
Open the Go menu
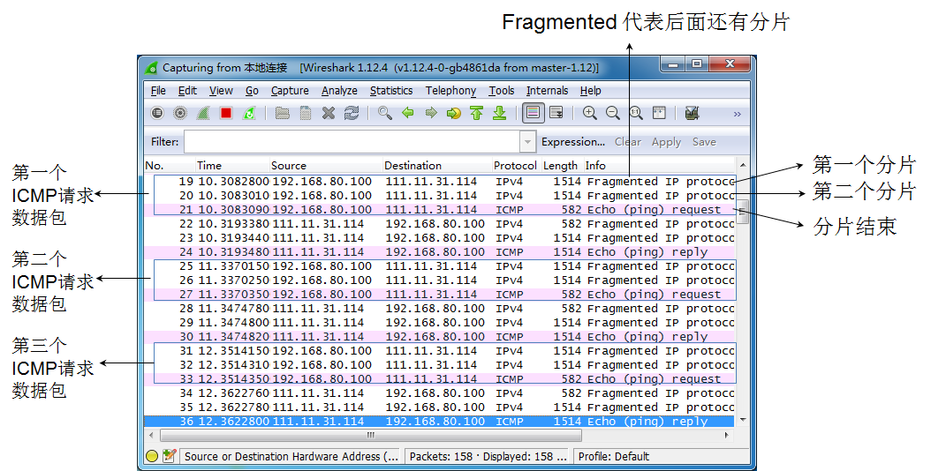(x=252, y=91)
